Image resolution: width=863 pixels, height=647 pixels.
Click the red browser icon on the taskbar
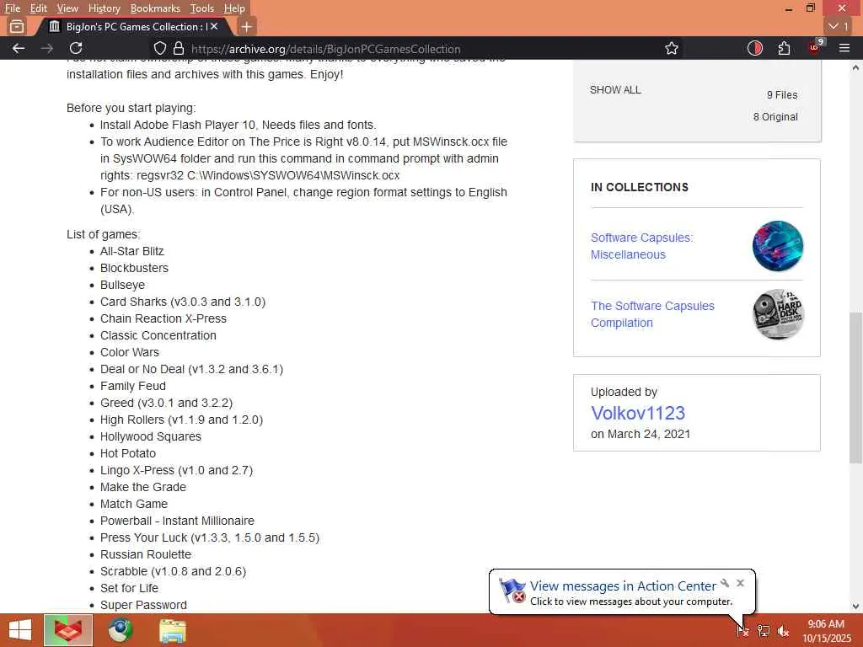(x=68, y=630)
